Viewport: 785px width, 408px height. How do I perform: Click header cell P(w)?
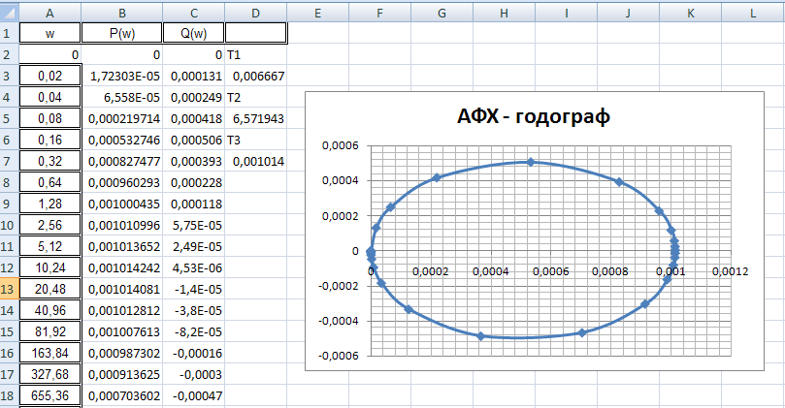coord(122,34)
